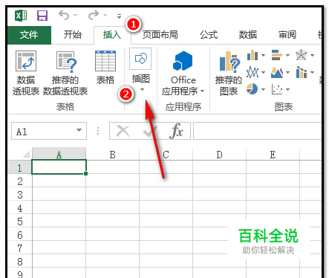Screen dimensions: 329x278
Task: Select row 5 header
Action: point(20,222)
